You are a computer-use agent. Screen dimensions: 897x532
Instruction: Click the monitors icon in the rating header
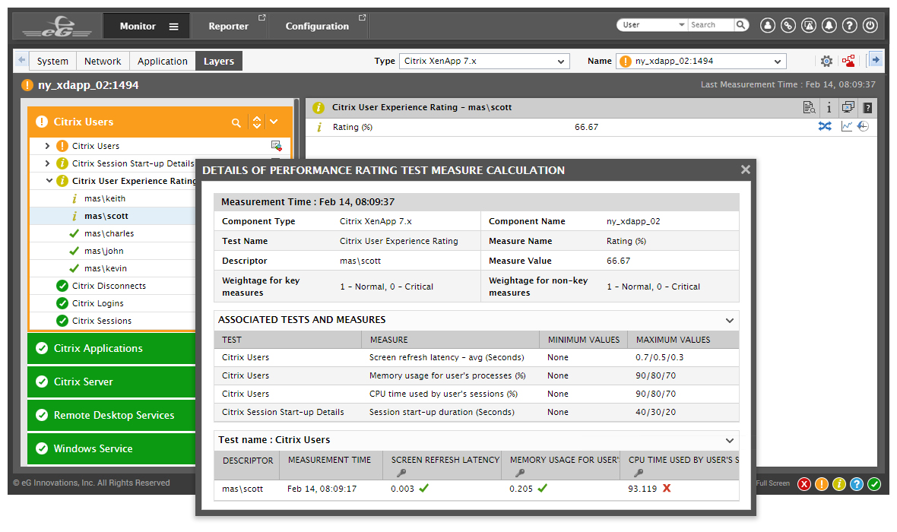click(x=848, y=107)
